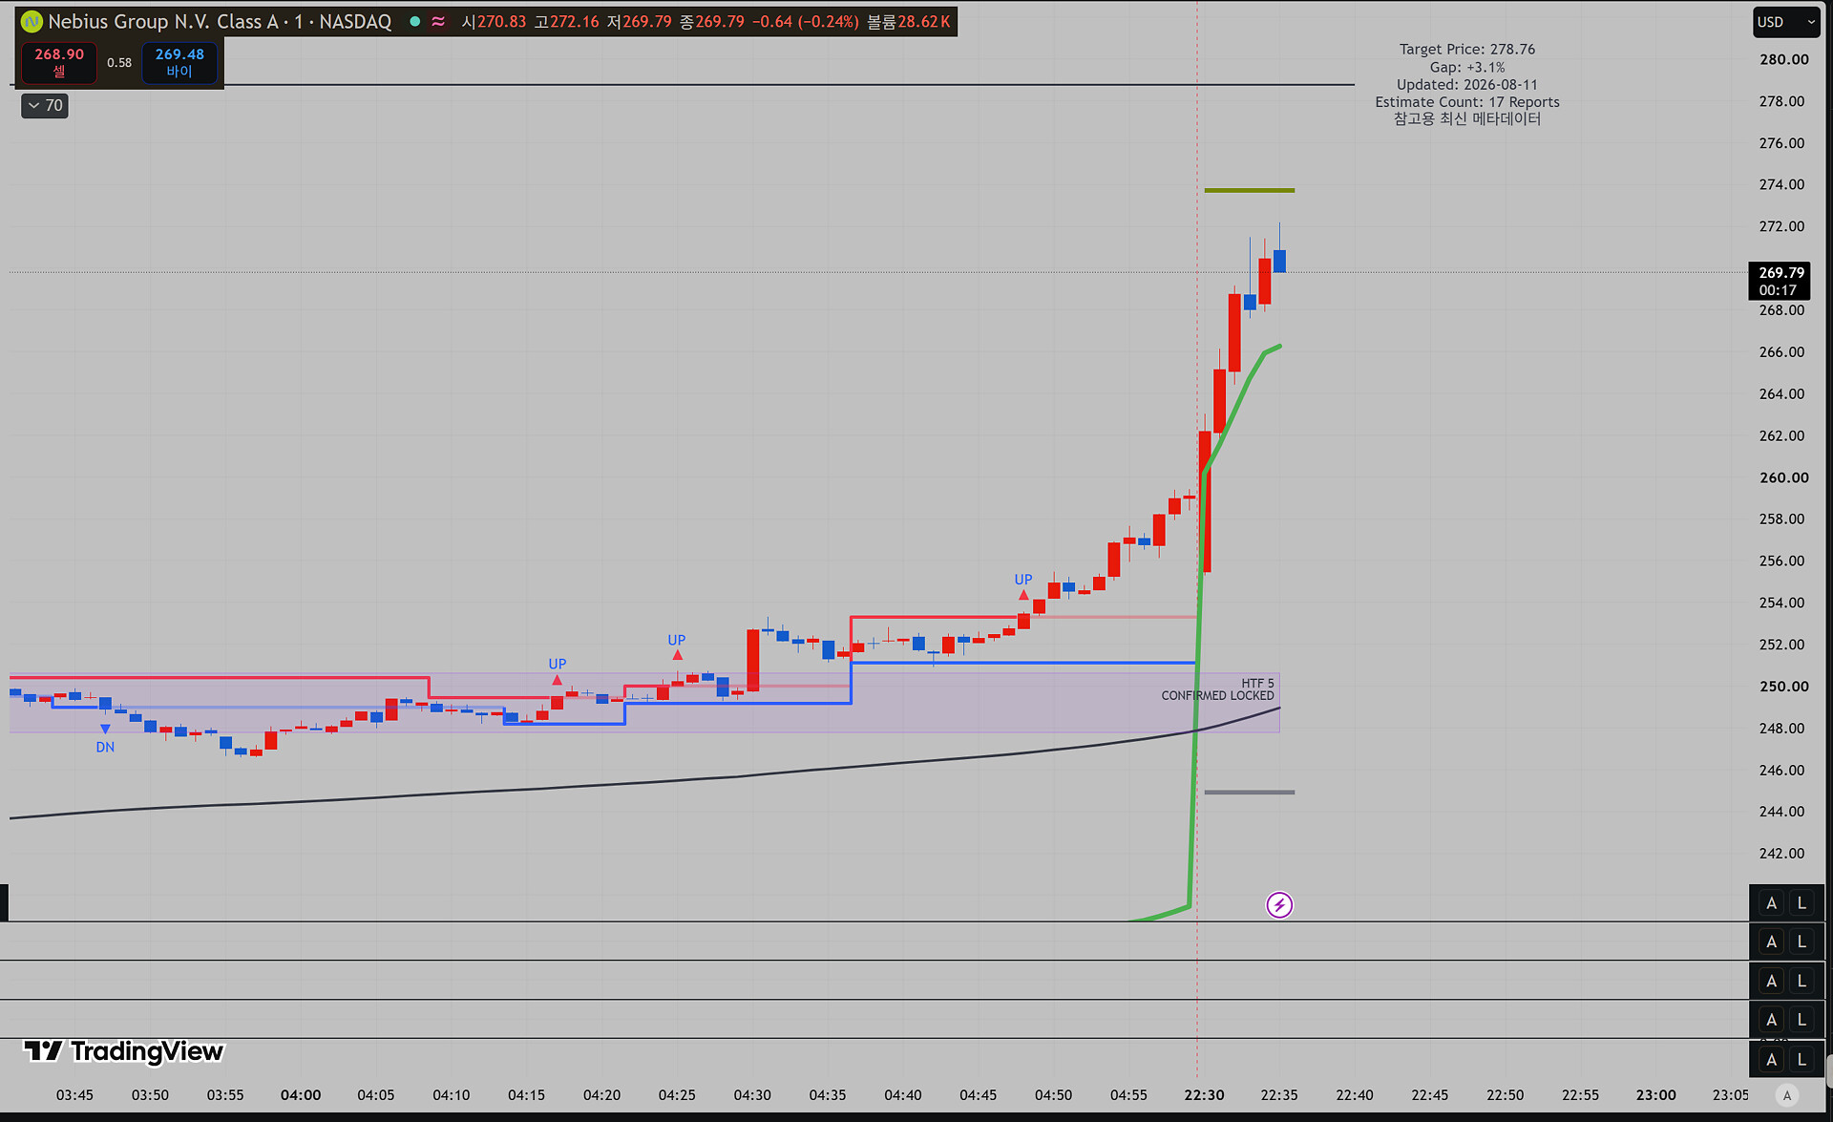Click the Estimate Count: 17 Reports text

(1467, 102)
